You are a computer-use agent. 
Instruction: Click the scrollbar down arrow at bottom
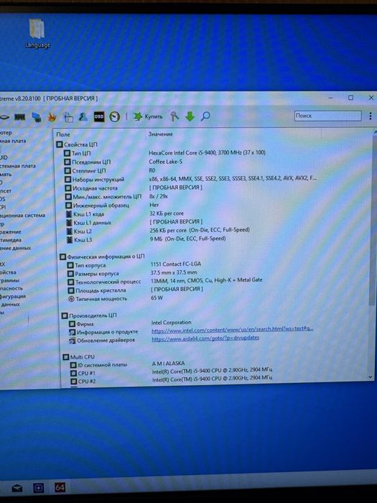pos(371,377)
